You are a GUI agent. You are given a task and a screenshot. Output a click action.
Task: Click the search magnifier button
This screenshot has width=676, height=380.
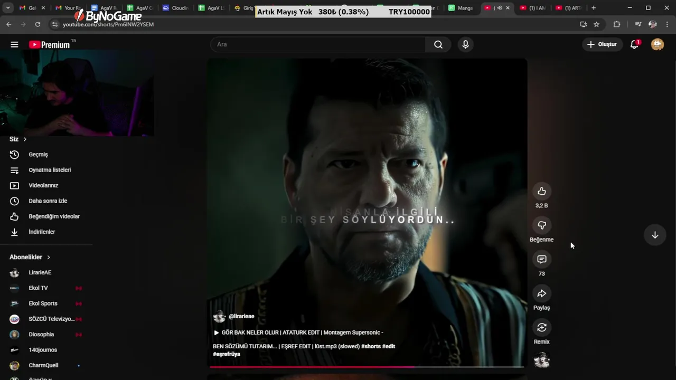[x=438, y=44]
